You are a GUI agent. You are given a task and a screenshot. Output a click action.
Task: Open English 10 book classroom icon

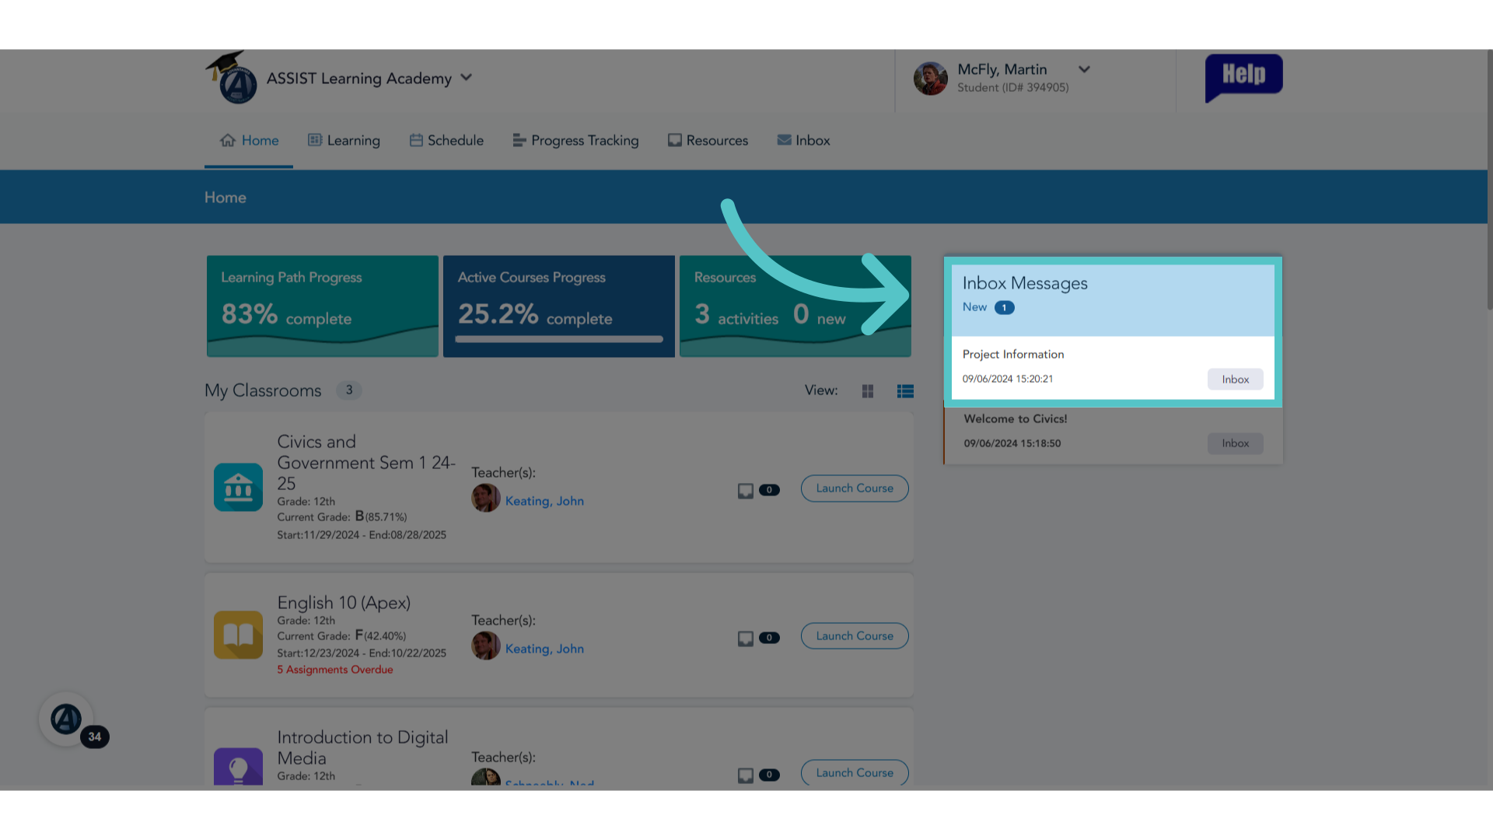(238, 635)
